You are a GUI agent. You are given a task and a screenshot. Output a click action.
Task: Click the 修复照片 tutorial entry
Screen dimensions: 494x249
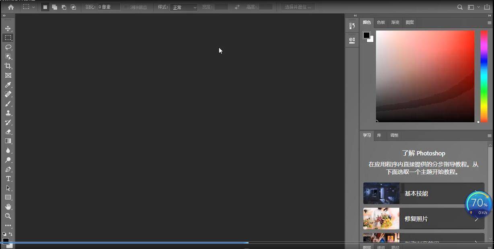coord(423,219)
